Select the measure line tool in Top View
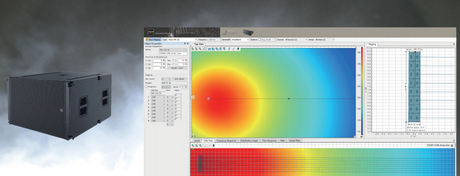 (x=233, y=49)
